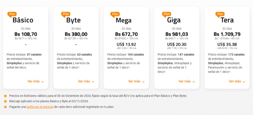253x115 pixels.
Task: Click the orange Plan badge above Giga
Action: coord(167,14)
